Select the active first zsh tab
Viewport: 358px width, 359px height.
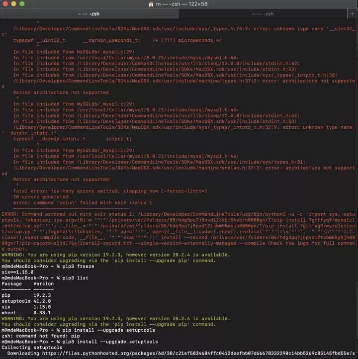coord(89,14)
